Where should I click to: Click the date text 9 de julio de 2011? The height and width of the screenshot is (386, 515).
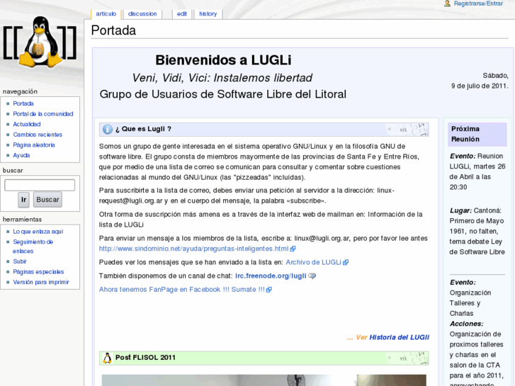pos(480,86)
